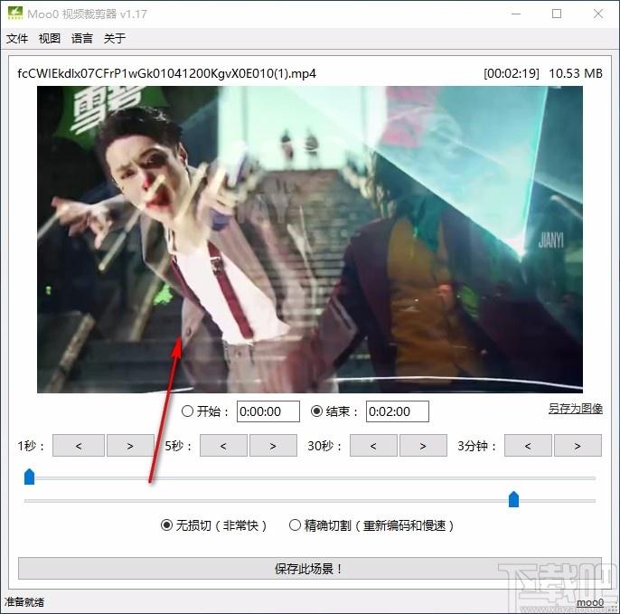Close the Moo0 视频裁剪器 window
This screenshot has height=614, width=620.
point(598,14)
